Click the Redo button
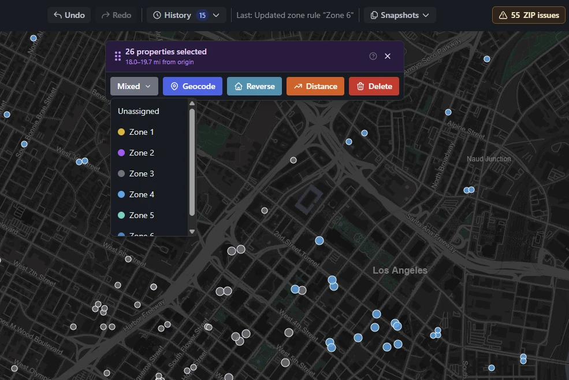The width and height of the screenshot is (569, 380). coord(116,15)
